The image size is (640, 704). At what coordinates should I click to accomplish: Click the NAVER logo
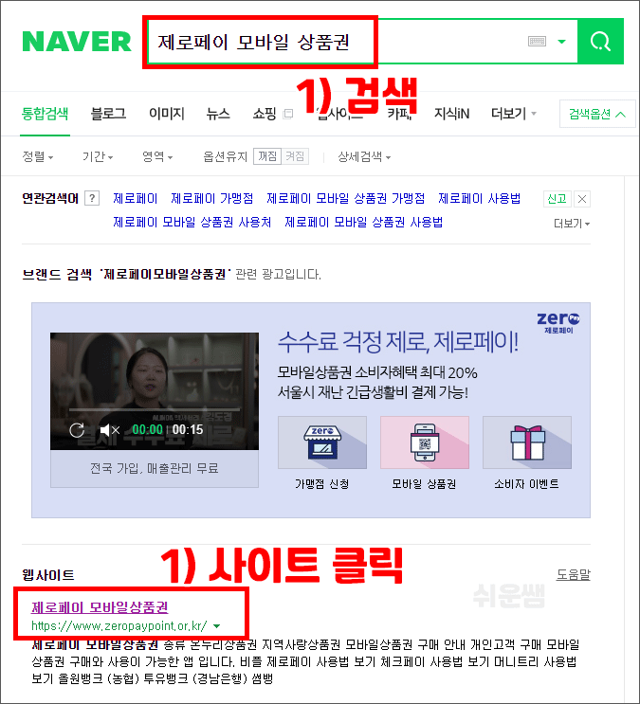[x=77, y=42]
